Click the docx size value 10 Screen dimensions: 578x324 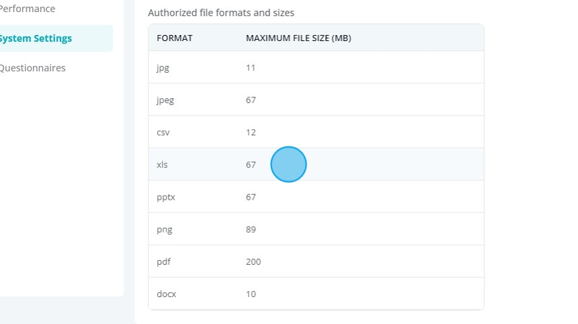(251, 294)
